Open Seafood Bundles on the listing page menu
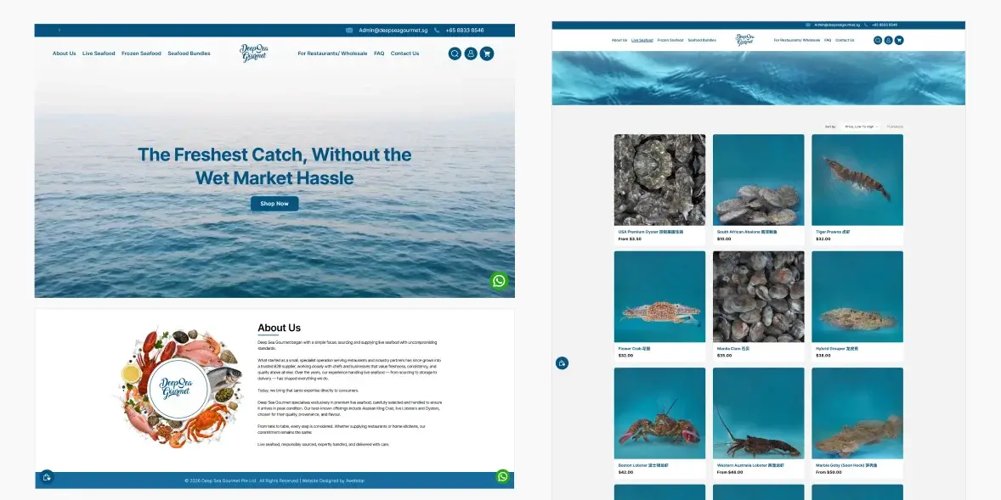The image size is (1001, 500). click(702, 40)
